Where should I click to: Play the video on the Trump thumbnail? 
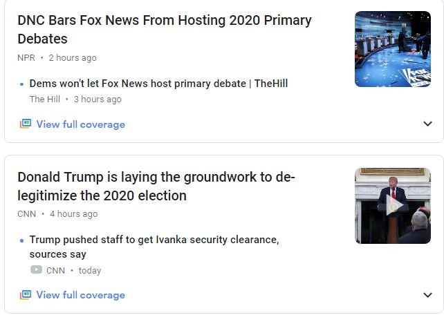pyautogui.click(x=393, y=206)
